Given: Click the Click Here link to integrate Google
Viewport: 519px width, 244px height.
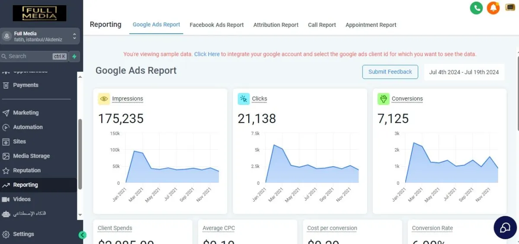Looking at the screenshot, I should click(207, 54).
